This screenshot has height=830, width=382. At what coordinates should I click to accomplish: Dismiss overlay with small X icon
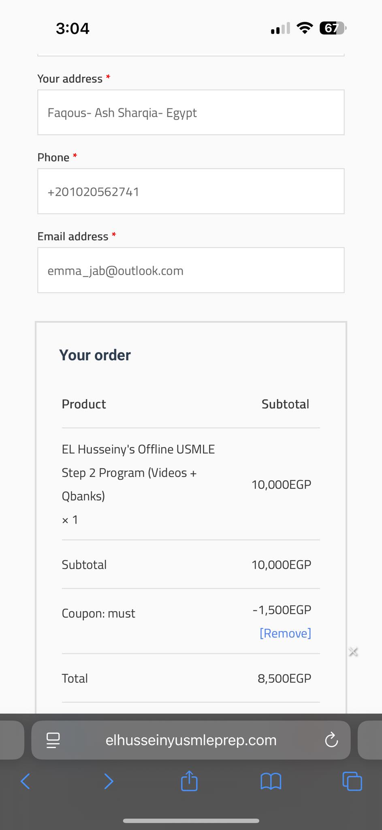[353, 652]
